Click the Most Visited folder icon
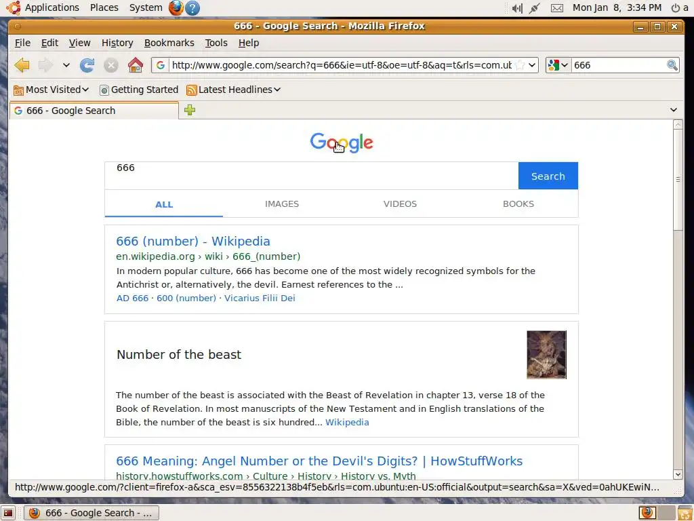The height and width of the screenshot is (521, 694). pyautogui.click(x=18, y=90)
